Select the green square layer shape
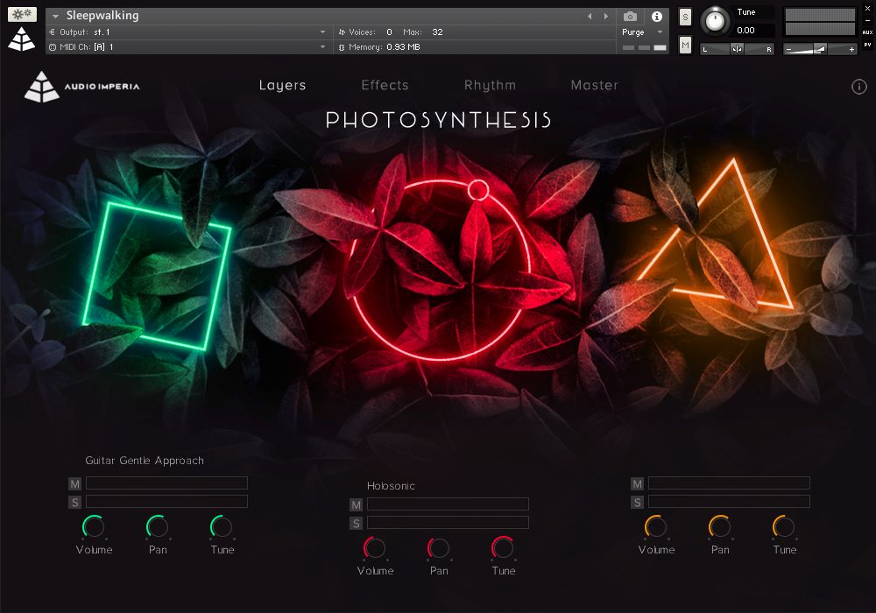 pos(157,277)
